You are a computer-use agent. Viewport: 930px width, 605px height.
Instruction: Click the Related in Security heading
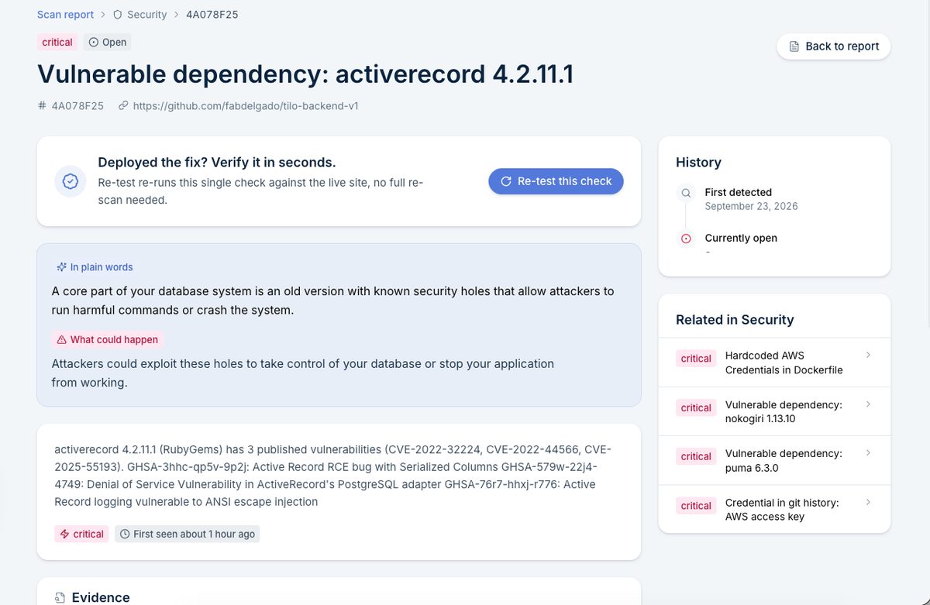(735, 320)
